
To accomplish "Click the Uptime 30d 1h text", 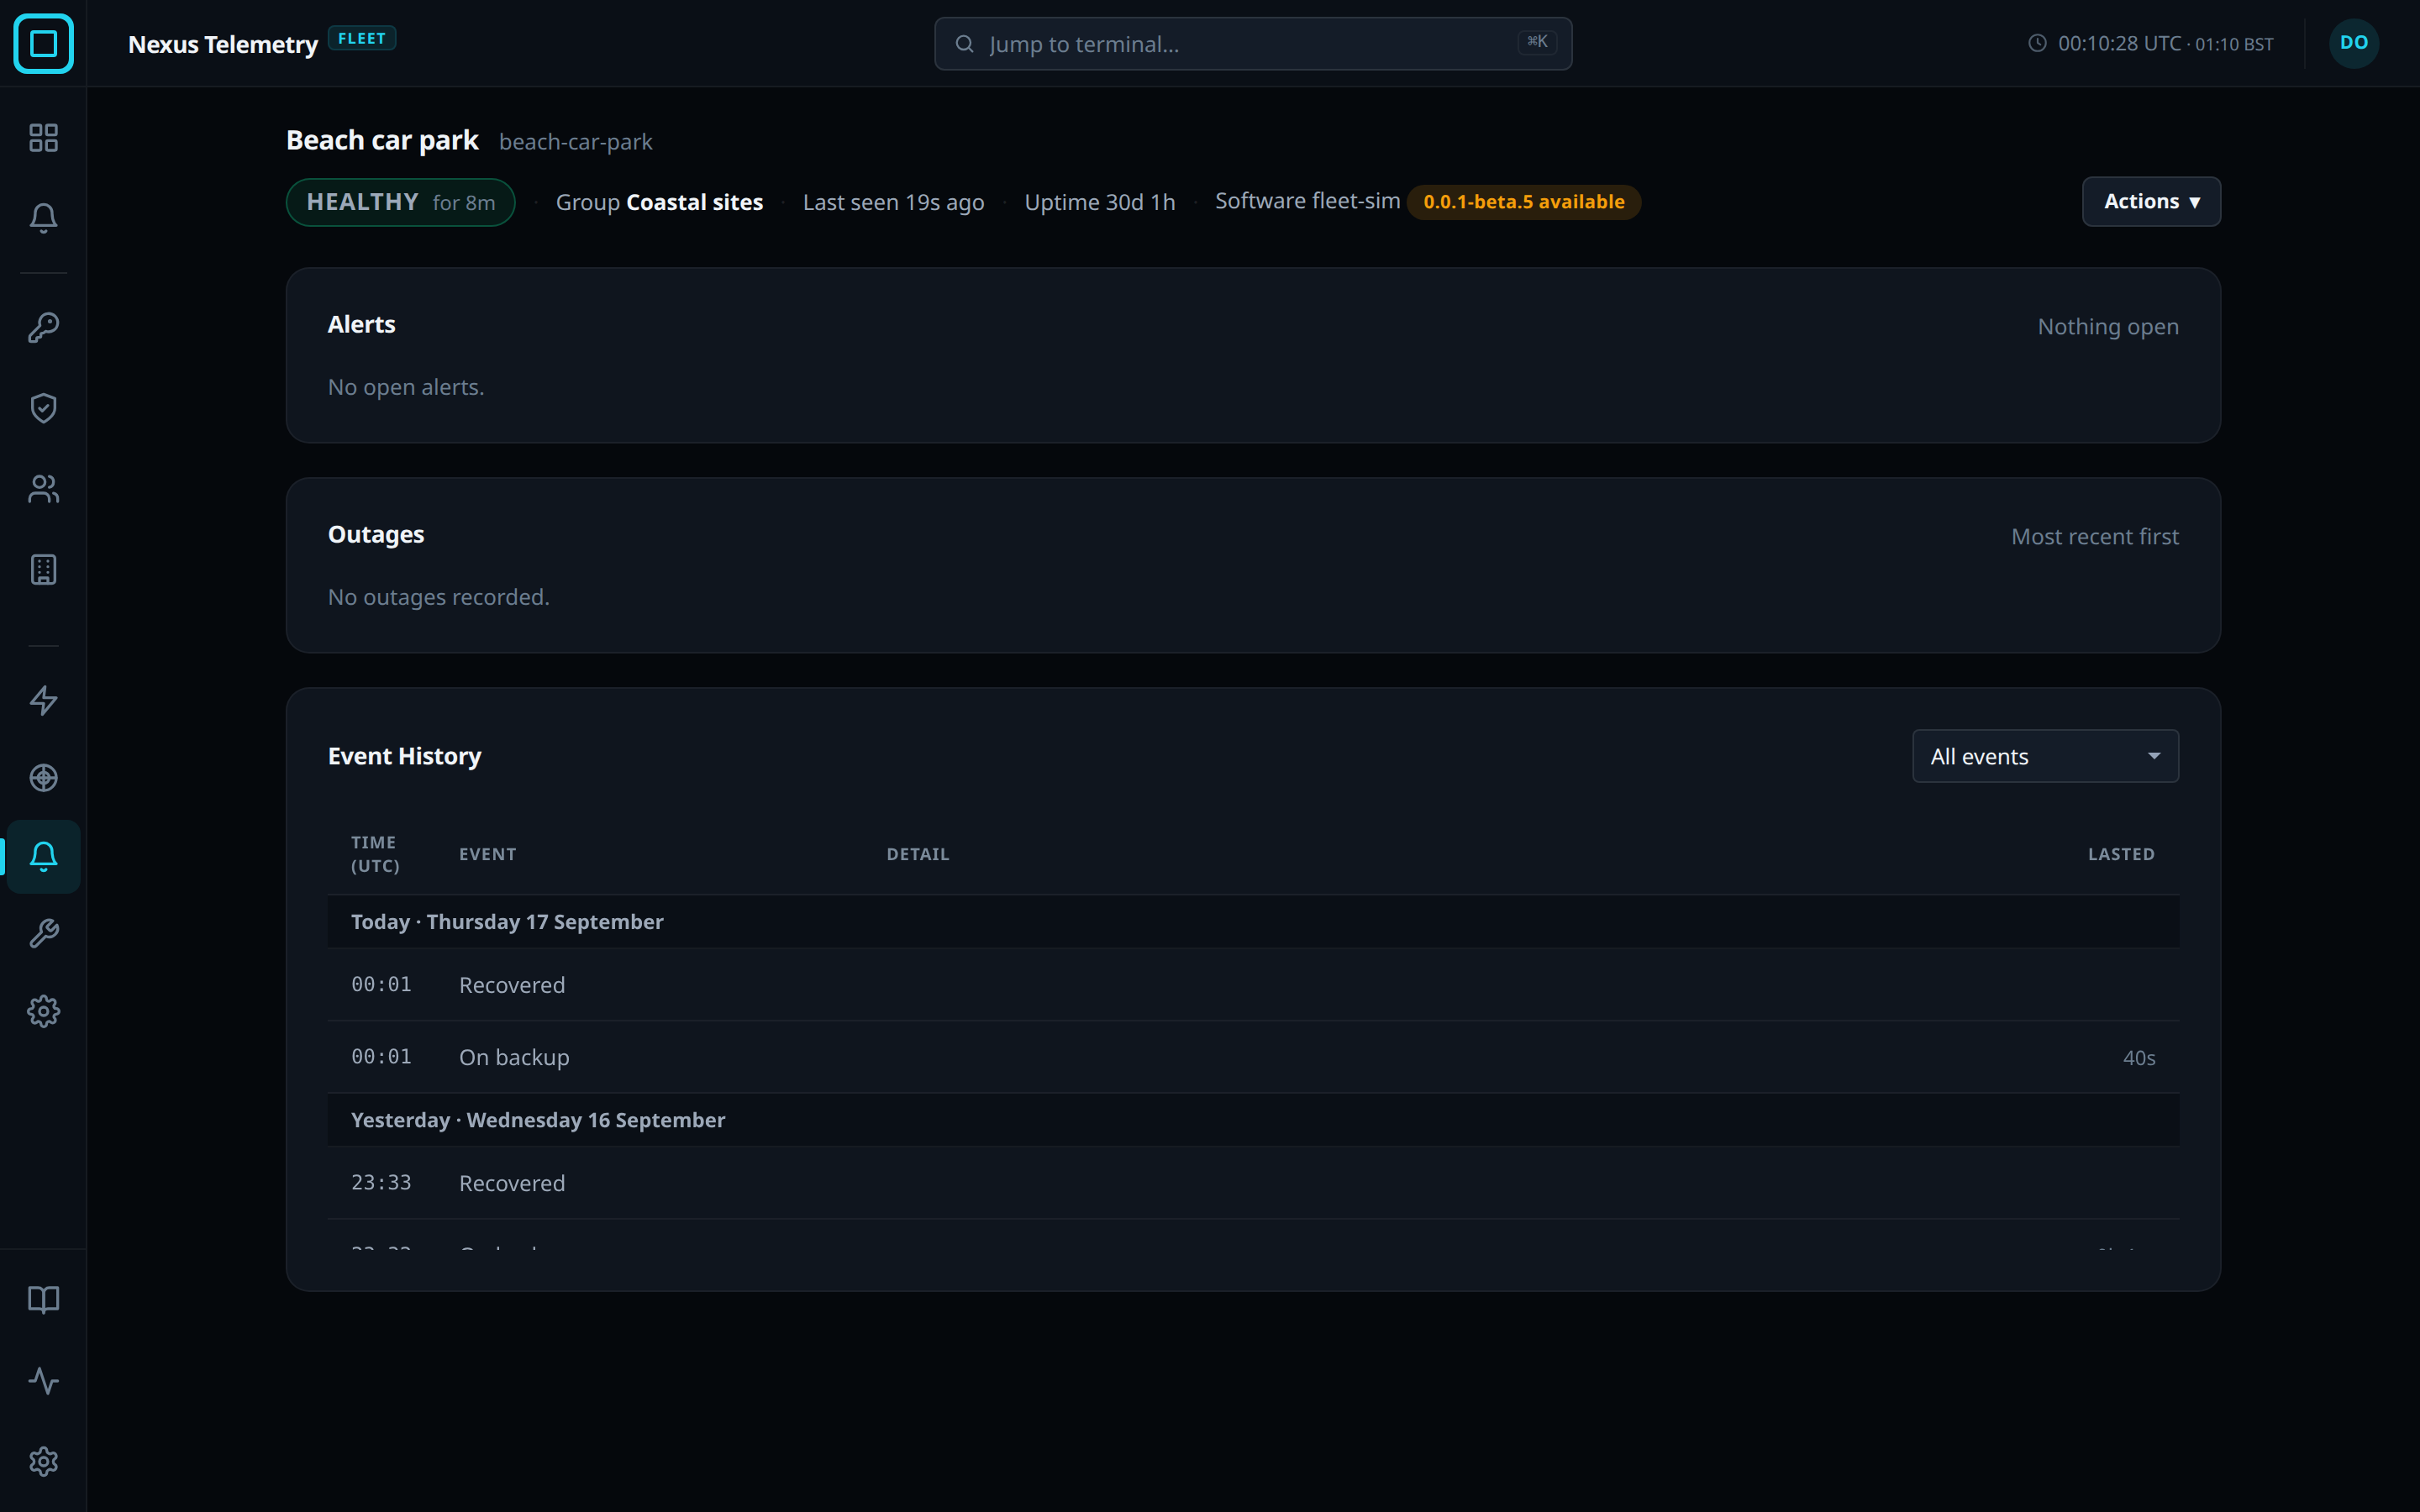I will click(x=1100, y=202).
